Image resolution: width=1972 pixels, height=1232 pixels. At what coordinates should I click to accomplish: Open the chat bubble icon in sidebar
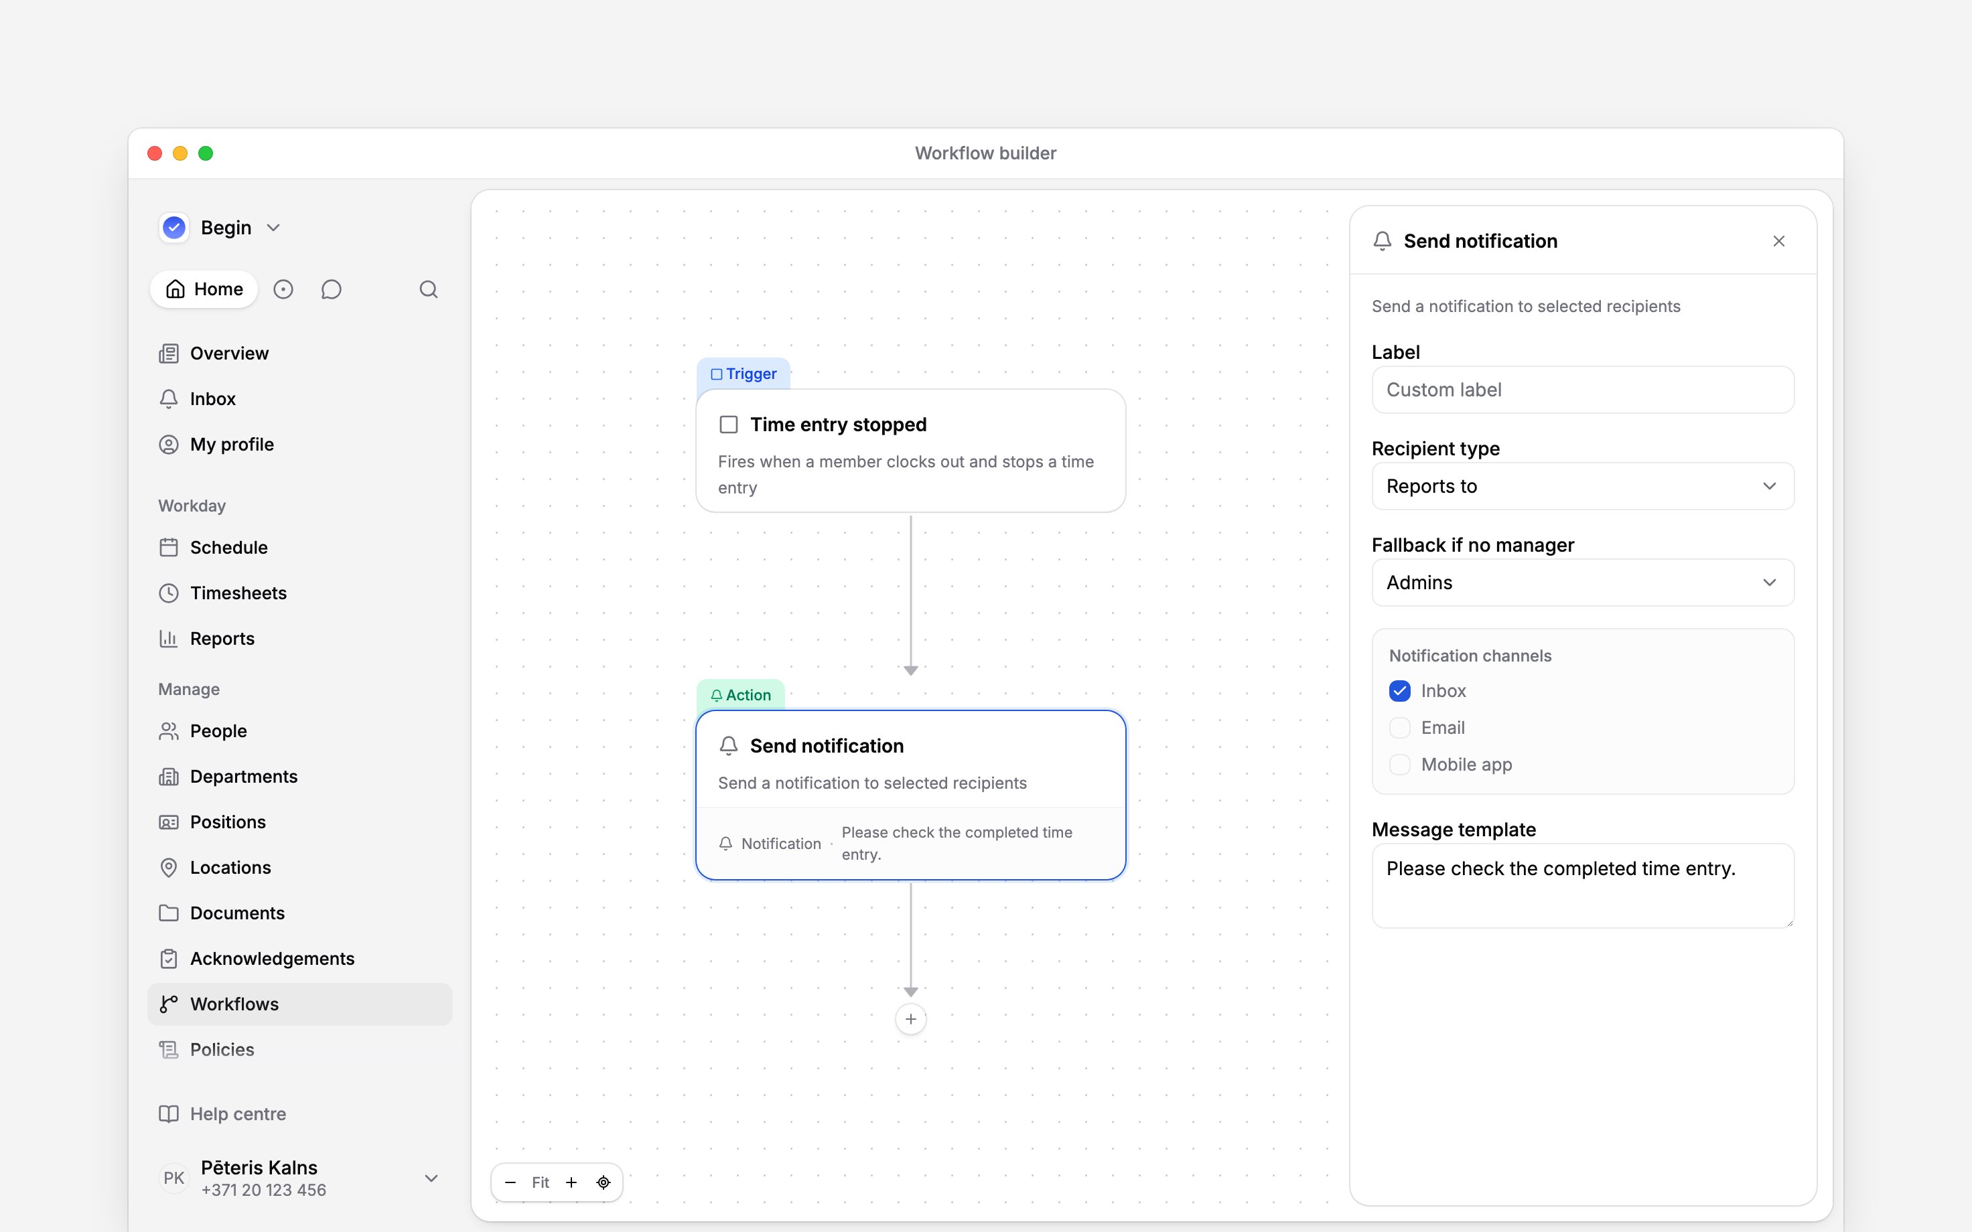click(x=331, y=289)
